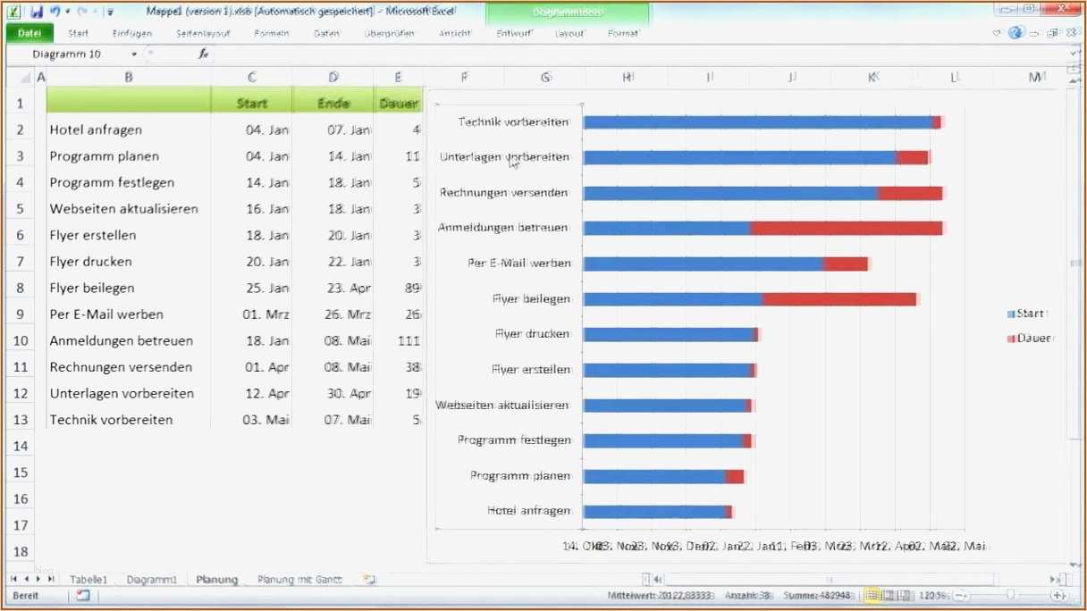
Task: Open the Name Box dropdown arrow
Action: pos(135,54)
